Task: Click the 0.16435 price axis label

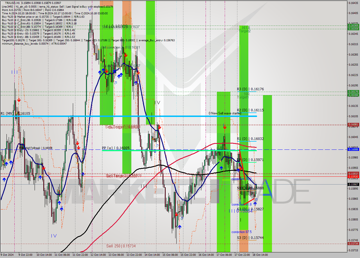Action: coord(353,3)
